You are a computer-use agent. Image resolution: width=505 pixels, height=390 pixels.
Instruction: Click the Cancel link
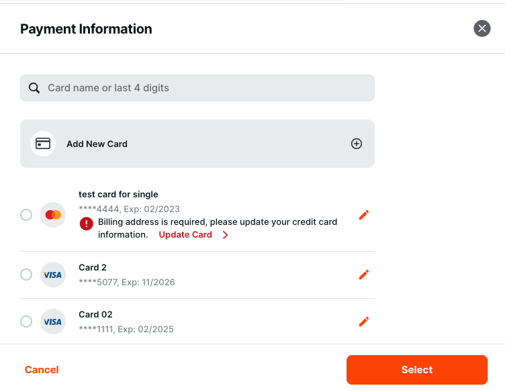(x=42, y=370)
